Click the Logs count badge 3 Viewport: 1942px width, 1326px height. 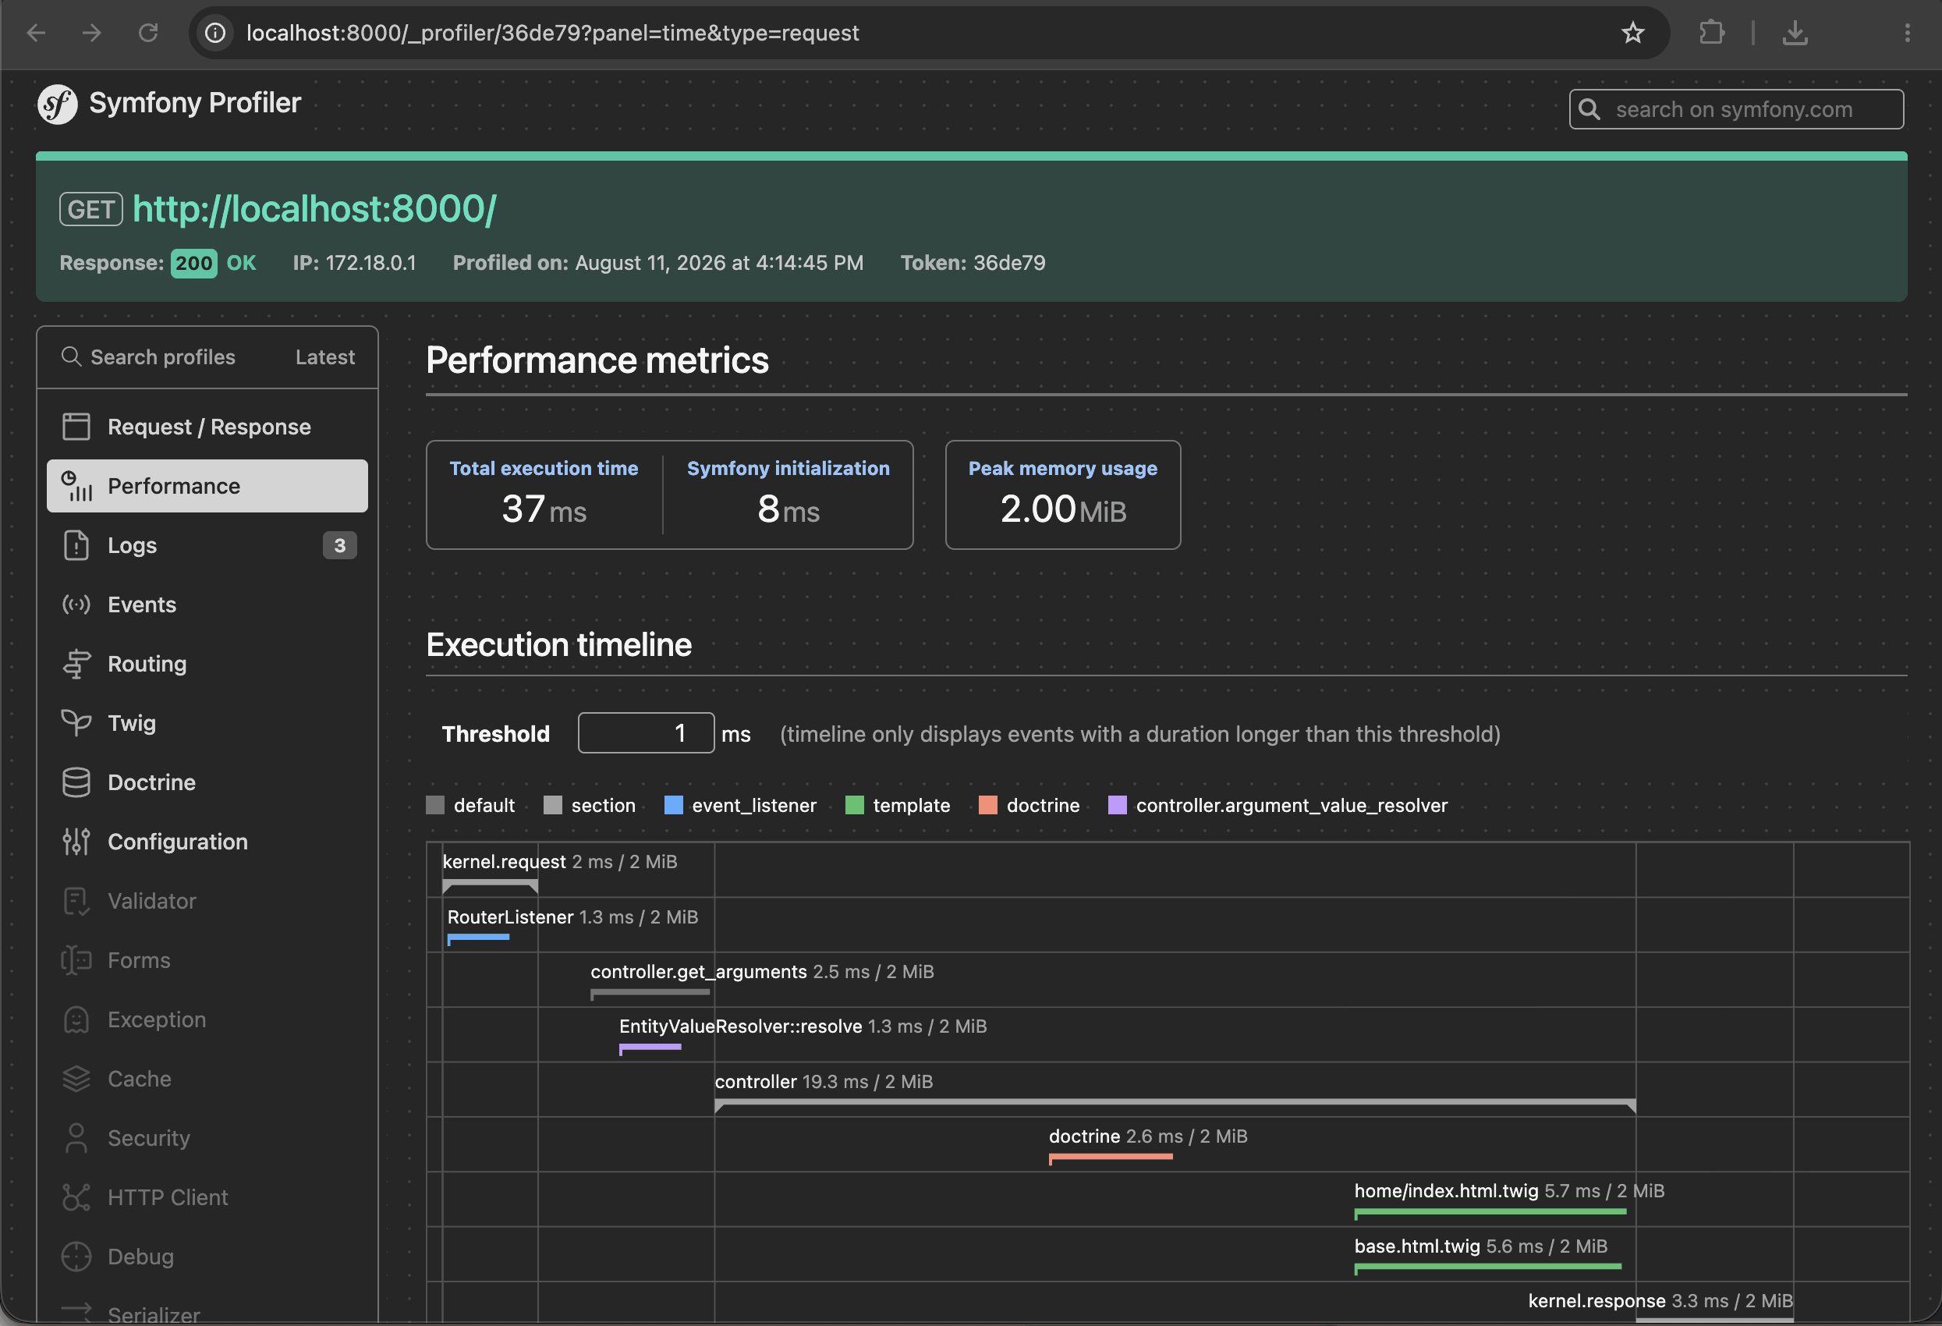click(339, 545)
